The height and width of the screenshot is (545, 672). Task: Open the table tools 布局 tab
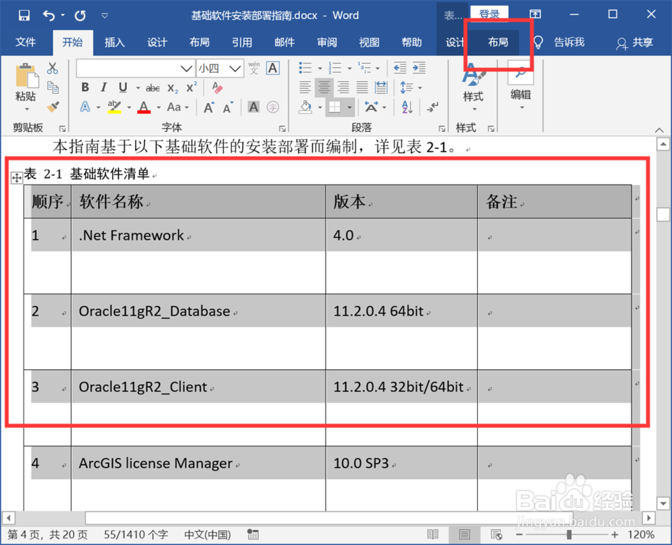tap(498, 42)
